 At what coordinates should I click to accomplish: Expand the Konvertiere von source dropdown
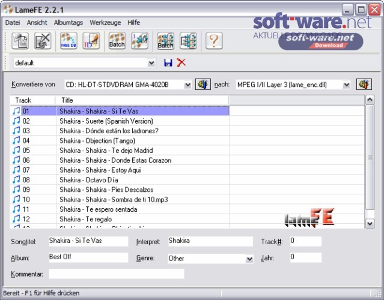[x=187, y=85]
